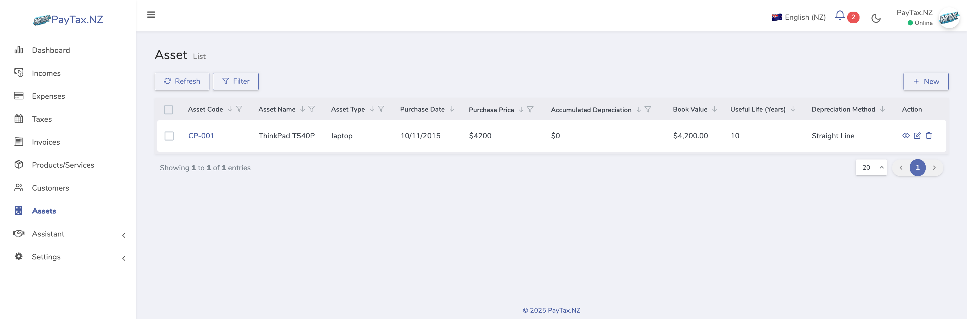Click the hamburger menu icon

point(151,15)
